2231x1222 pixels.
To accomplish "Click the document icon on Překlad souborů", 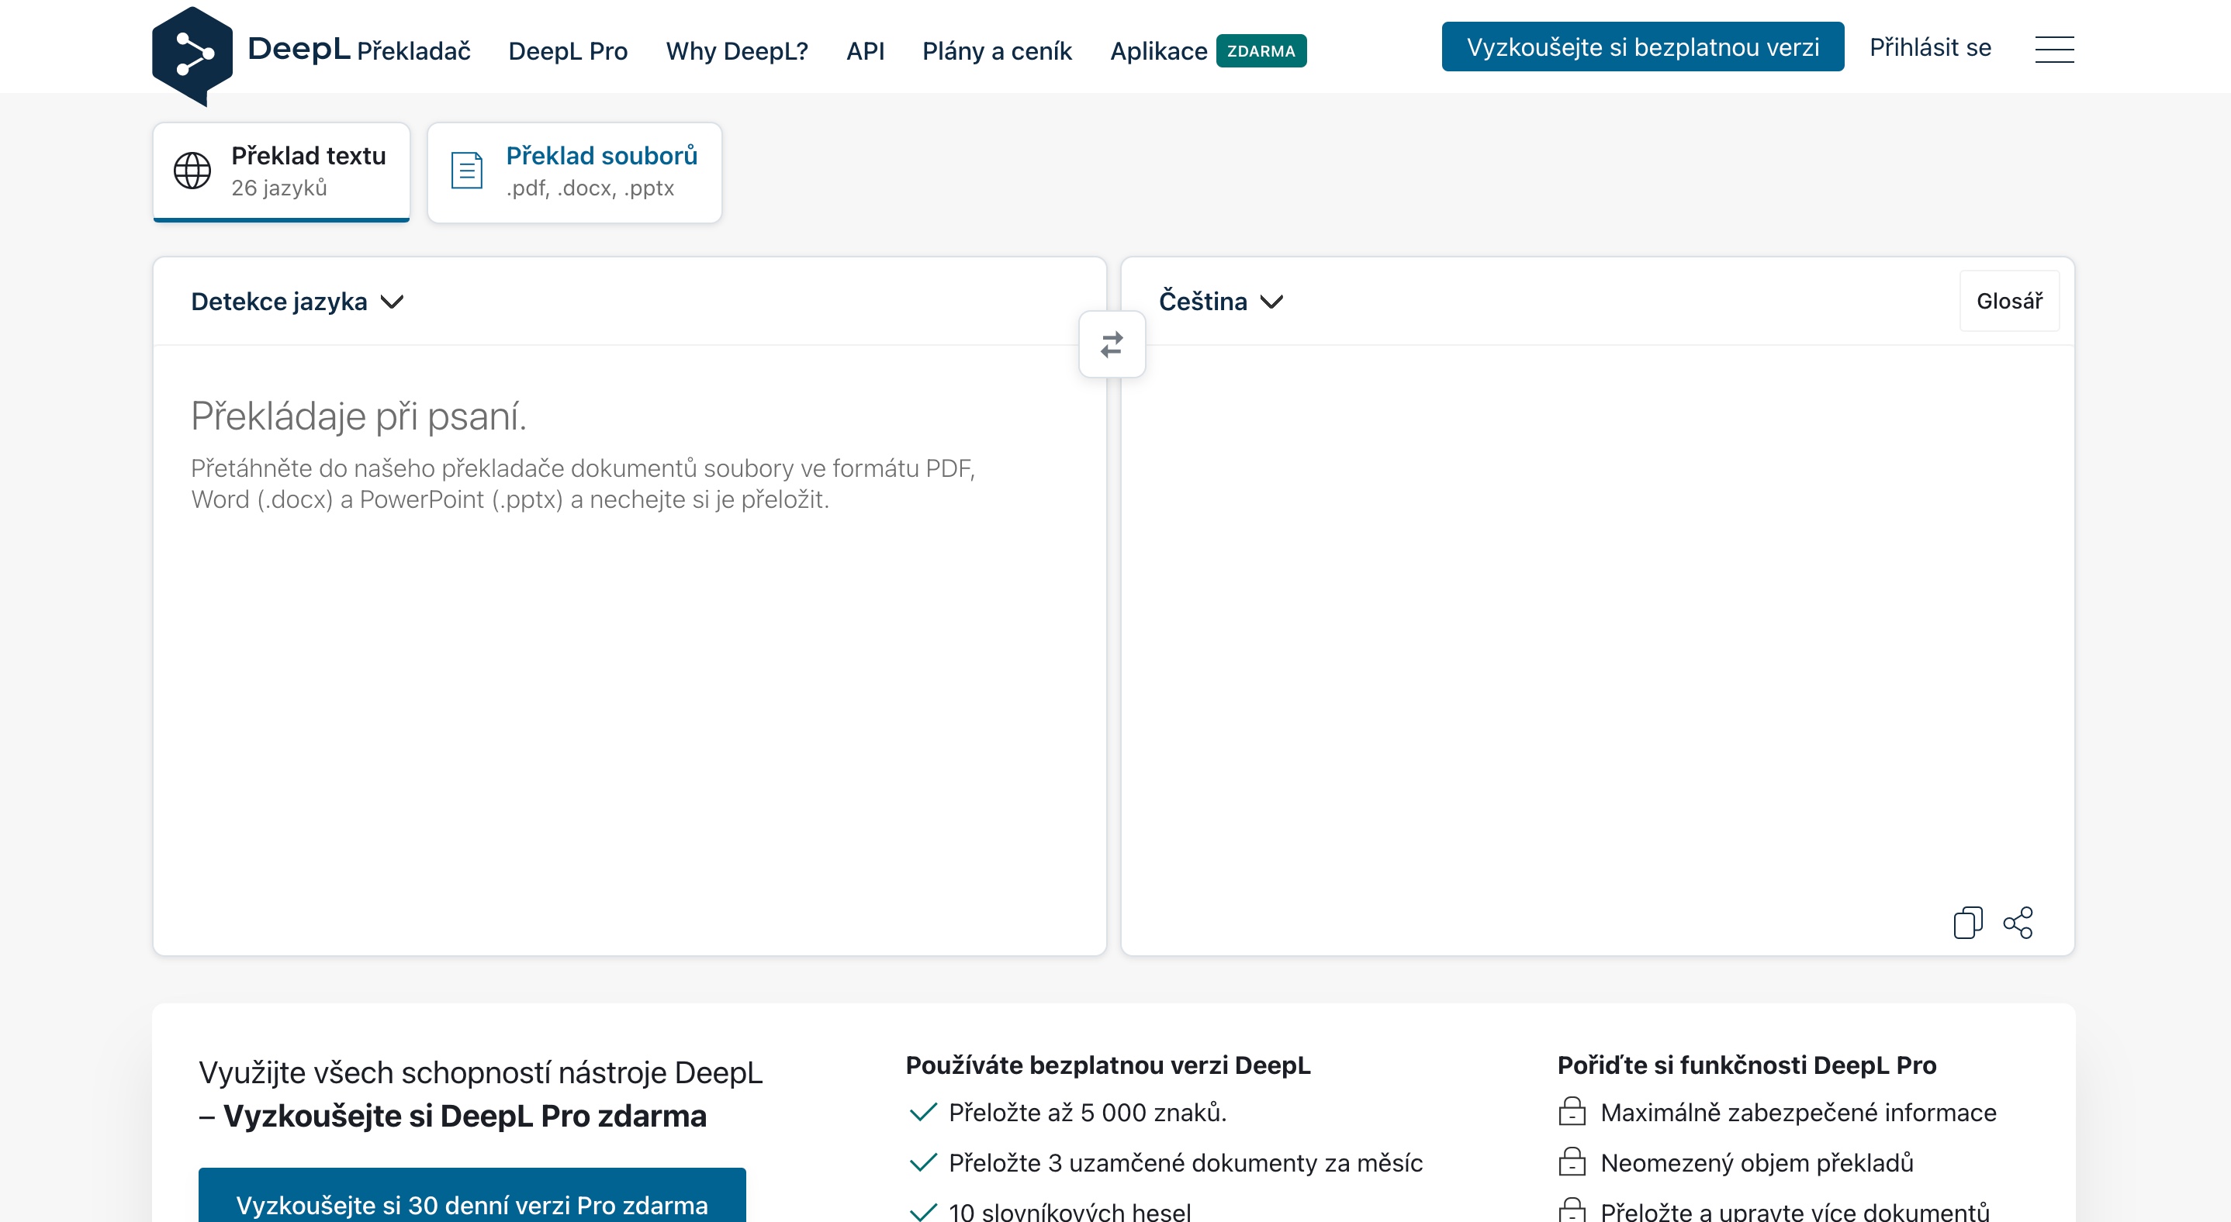I will tap(467, 171).
